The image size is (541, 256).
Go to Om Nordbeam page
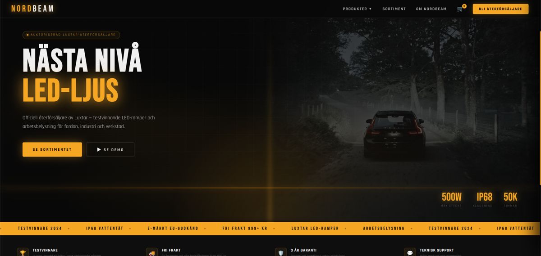coord(431,9)
